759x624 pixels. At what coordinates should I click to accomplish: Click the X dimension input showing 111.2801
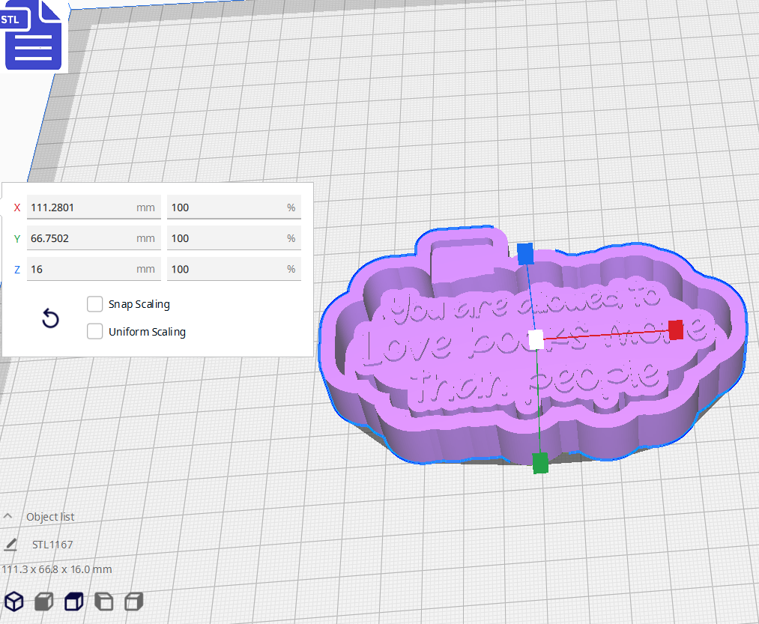point(93,208)
